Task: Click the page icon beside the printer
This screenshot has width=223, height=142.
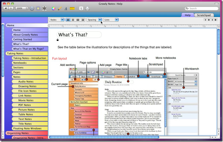Action: [81, 8]
